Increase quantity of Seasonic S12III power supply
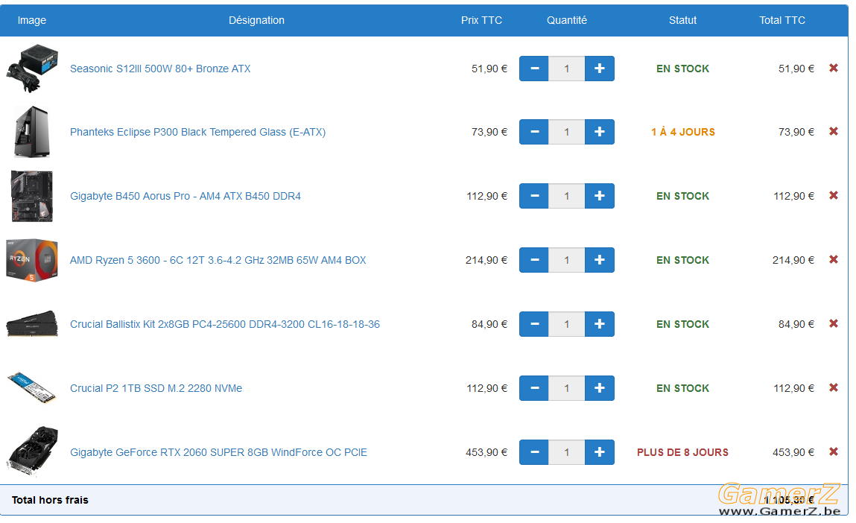The height and width of the screenshot is (523, 856). tap(600, 69)
